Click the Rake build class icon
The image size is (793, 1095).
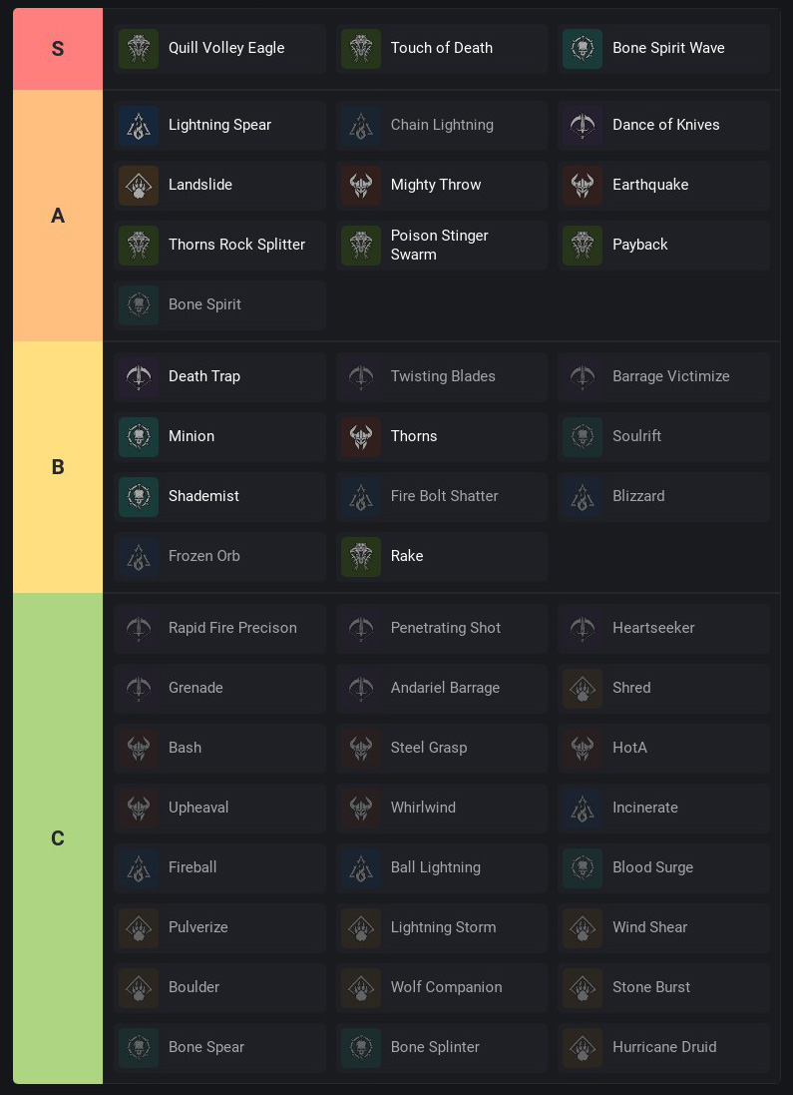pyautogui.click(x=360, y=557)
